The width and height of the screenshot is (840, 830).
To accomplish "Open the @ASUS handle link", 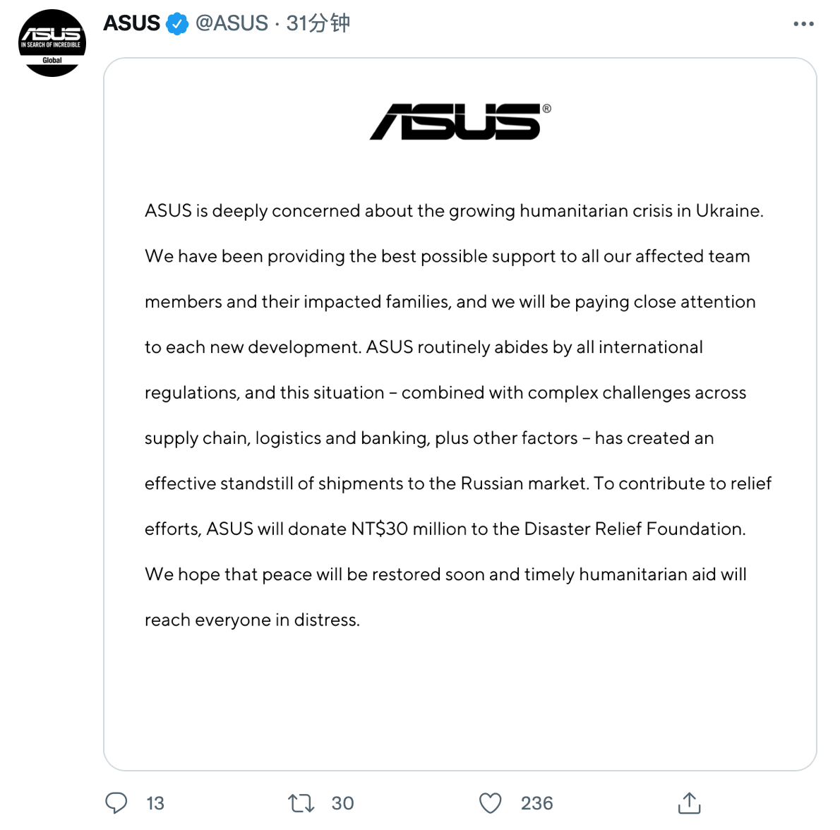I will click(x=232, y=23).
